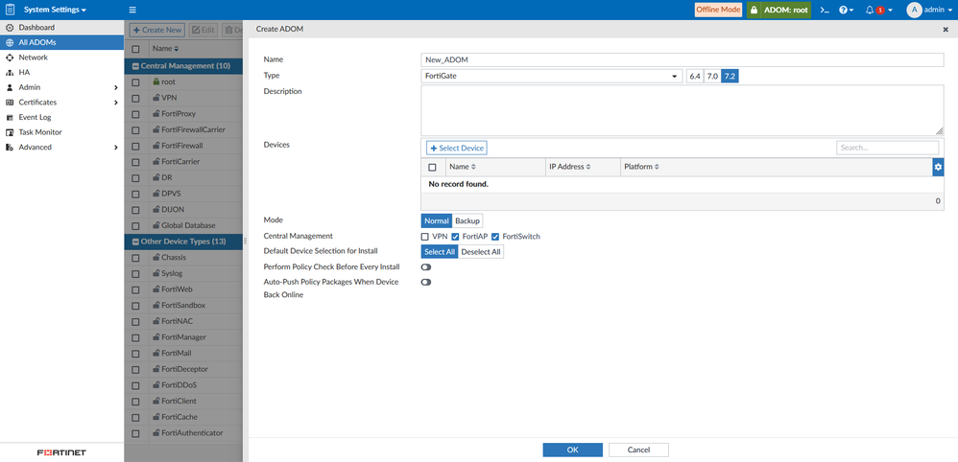Enable the VPN central management checkbox
The width and height of the screenshot is (958, 462).
coord(424,236)
